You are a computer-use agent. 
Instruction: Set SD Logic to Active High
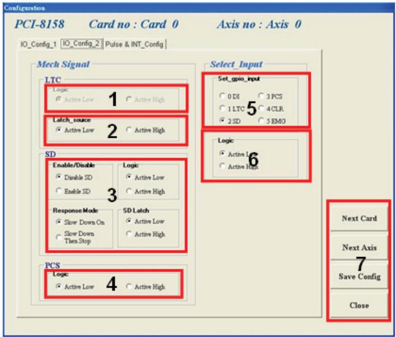pyautogui.click(x=146, y=192)
